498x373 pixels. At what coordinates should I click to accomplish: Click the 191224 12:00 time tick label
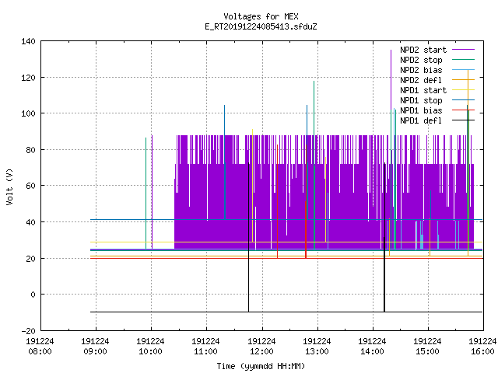(x=261, y=347)
